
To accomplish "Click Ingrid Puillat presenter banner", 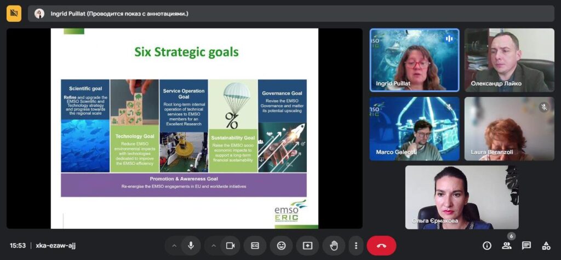I will 119,13.
